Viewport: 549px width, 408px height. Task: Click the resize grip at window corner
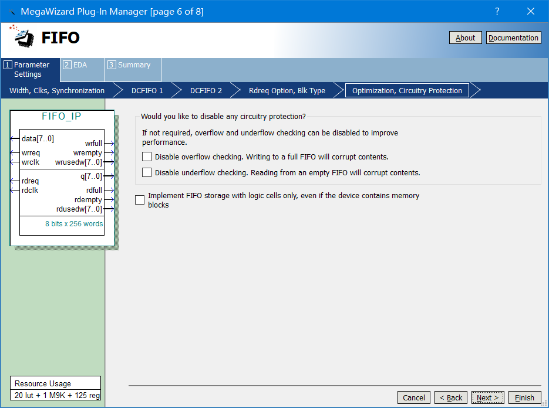[x=545, y=404]
